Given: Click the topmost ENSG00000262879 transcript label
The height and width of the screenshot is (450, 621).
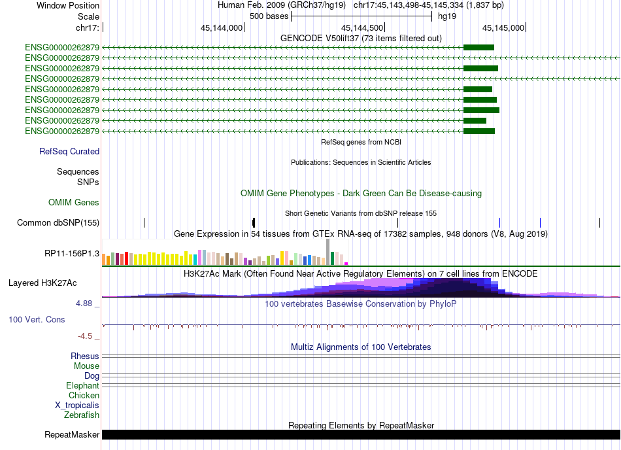Looking at the screenshot, I should [x=62, y=48].
